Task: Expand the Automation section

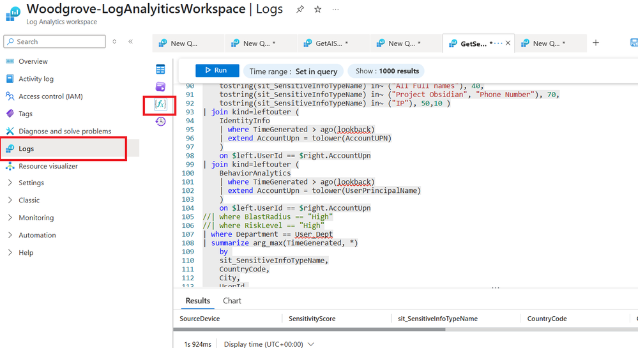Action: [37, 235]
